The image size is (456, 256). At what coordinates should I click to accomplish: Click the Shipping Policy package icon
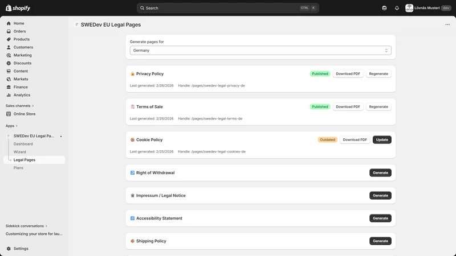132,241
